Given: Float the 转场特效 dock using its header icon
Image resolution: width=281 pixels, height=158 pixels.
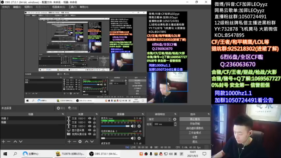Looking at the screenshot, I should coord(175,114).
